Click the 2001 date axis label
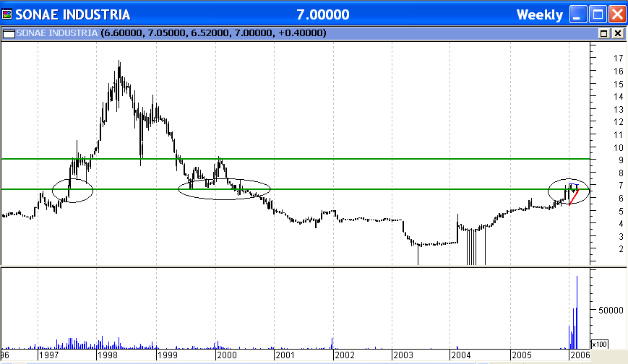This screenshot has width=628, height=364. coord(285,355)
